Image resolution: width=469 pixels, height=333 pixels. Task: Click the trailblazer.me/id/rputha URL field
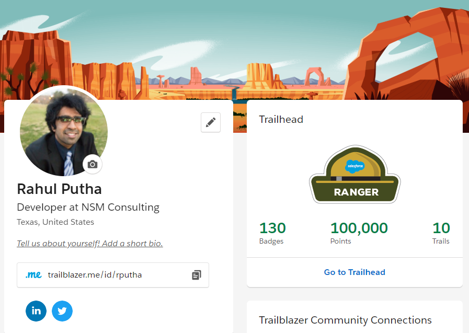(x=113, y=275)
